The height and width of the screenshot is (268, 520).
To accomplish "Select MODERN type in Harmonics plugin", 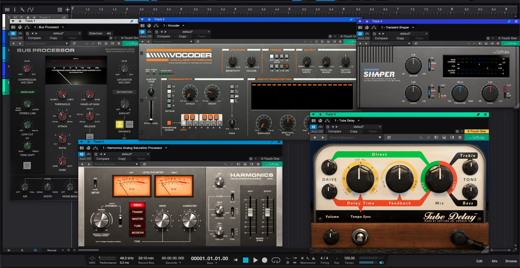I will point(137,233).
